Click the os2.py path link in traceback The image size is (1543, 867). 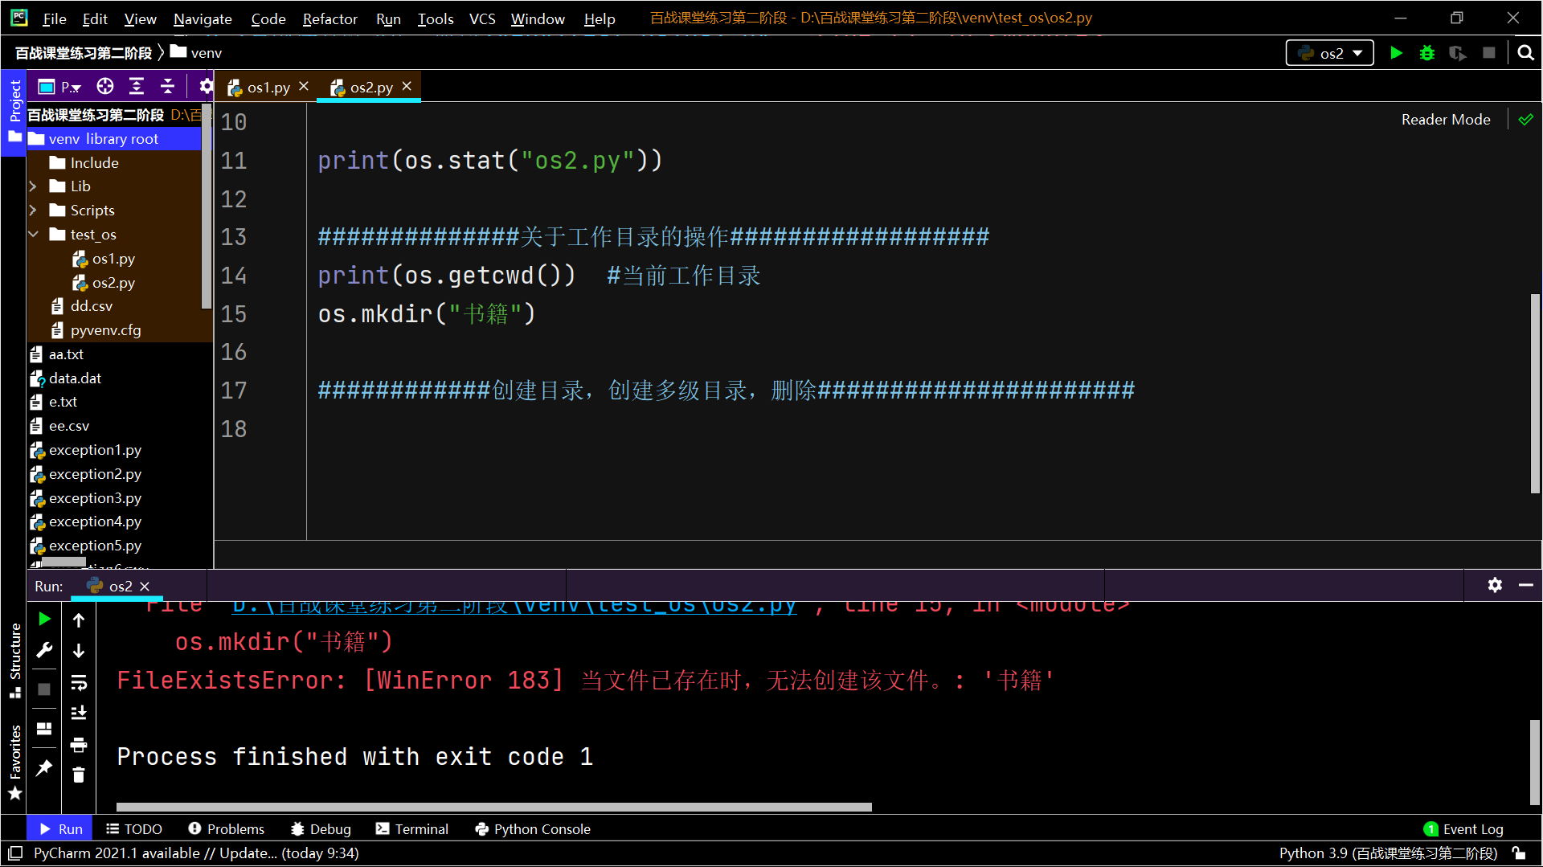click(x=514, y=607)
